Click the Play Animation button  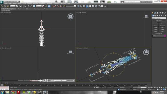[x=153, y=87]
